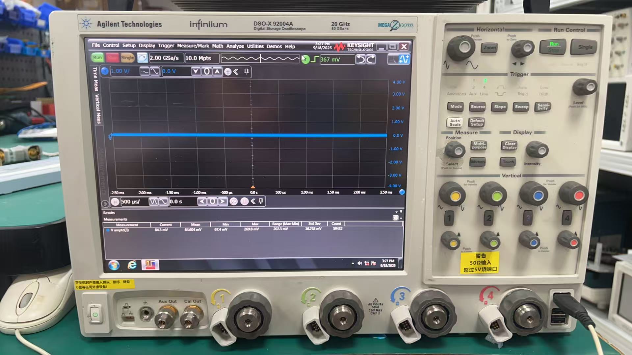This screenshot has height=355, width=632.
Task: Toggle the clear display screen button
Action: (x=142, y=58)
